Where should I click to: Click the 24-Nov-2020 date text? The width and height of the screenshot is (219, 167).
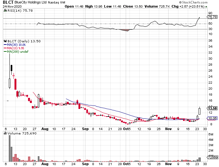tap(12, 6)
